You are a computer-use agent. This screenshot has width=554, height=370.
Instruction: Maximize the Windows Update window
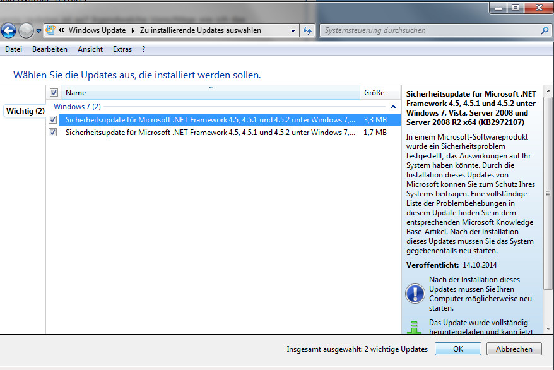516,8
